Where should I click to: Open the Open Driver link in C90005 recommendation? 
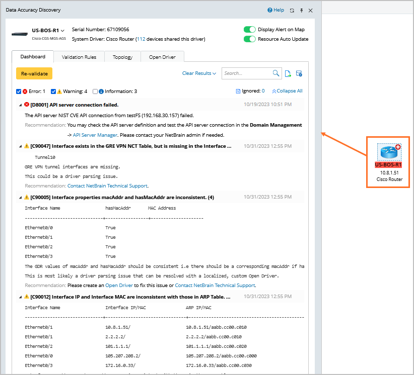119,286
